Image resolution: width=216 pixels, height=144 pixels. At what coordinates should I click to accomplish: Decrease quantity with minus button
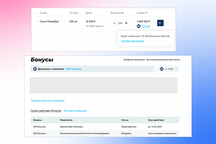tap(114, 23)
